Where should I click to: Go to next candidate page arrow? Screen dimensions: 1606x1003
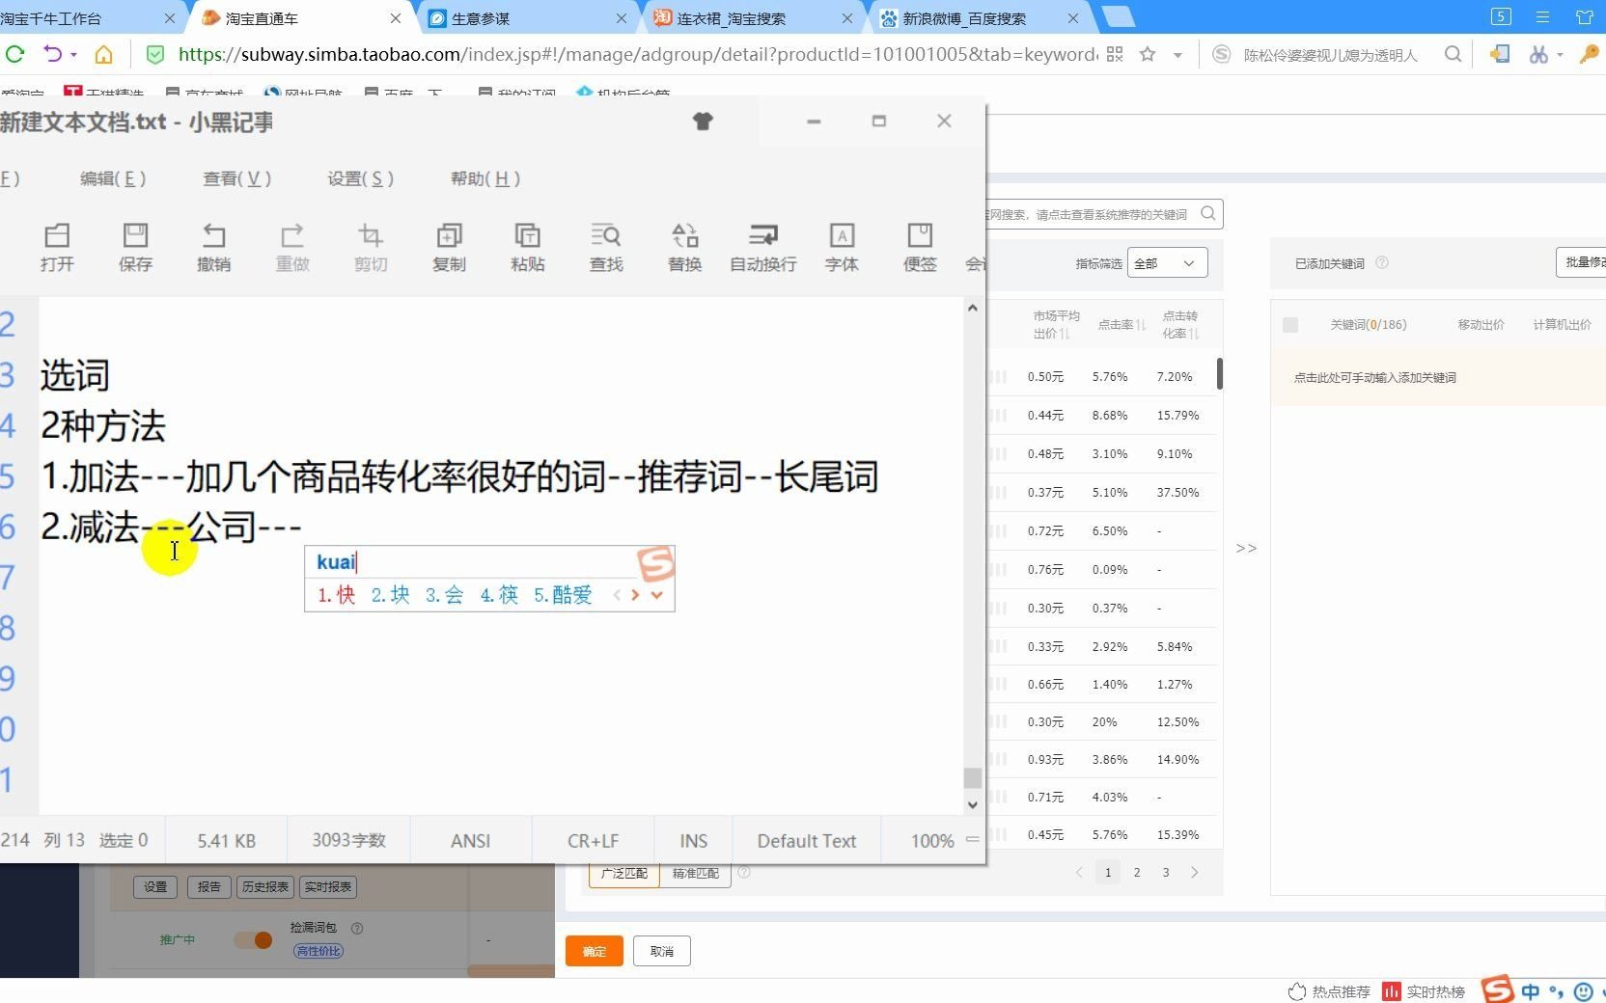click(x=635, y=595)
